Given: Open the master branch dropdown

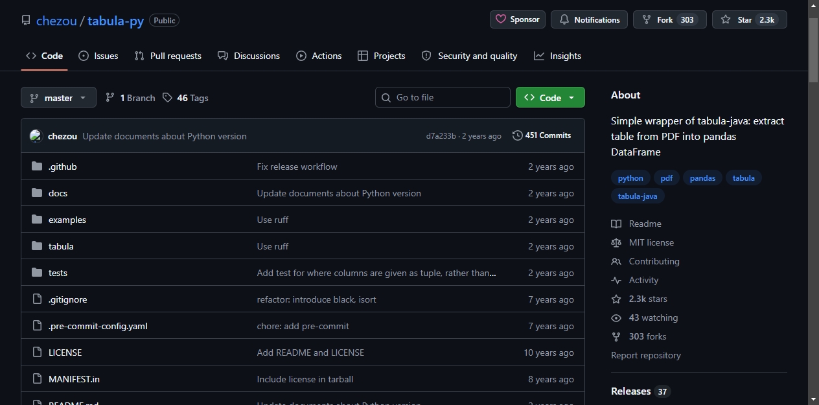Looking at the screenshot, I should [58, 97].
